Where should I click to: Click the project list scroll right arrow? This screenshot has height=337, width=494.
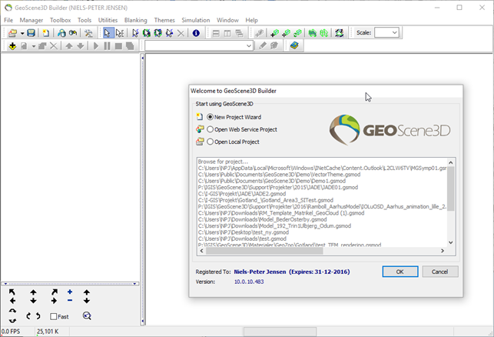pyautogui.click(x=443, y=251)
